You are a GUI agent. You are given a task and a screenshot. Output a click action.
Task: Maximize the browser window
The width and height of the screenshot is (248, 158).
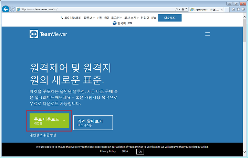coord(236,4)
